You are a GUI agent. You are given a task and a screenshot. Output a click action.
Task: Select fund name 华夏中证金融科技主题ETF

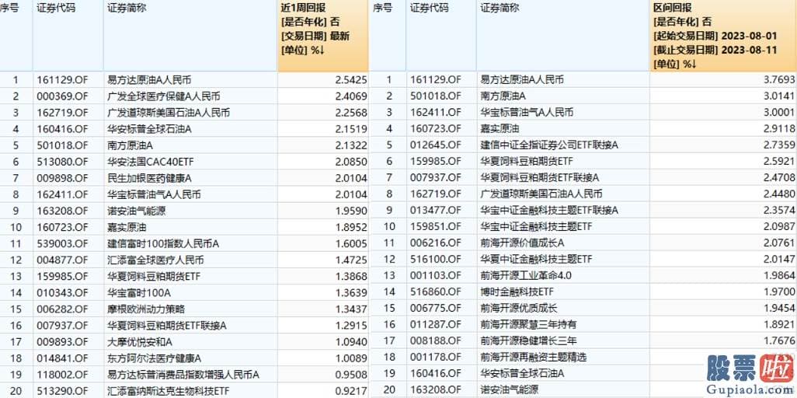click(536, 259)
